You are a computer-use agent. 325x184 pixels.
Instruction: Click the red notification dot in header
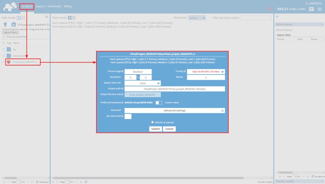pyautogui.click(x=270, y=9)
